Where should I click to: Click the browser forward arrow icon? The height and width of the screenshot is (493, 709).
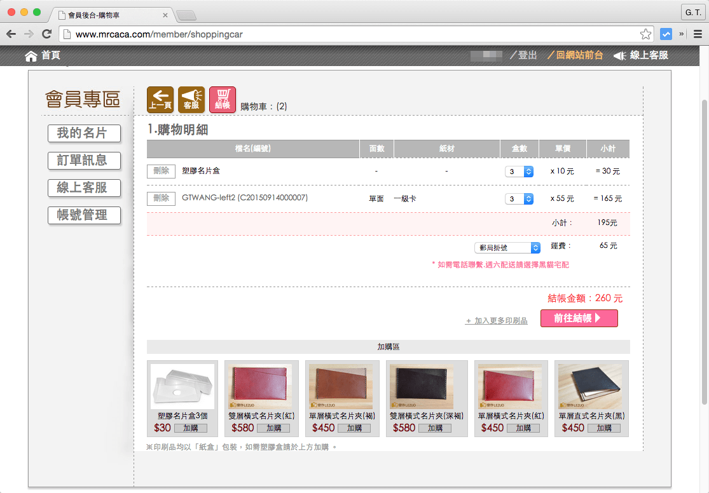point(30,34)
